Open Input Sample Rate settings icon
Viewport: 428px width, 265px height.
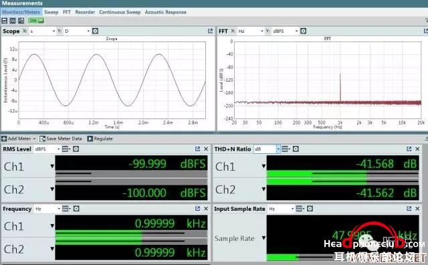point(310,208)
